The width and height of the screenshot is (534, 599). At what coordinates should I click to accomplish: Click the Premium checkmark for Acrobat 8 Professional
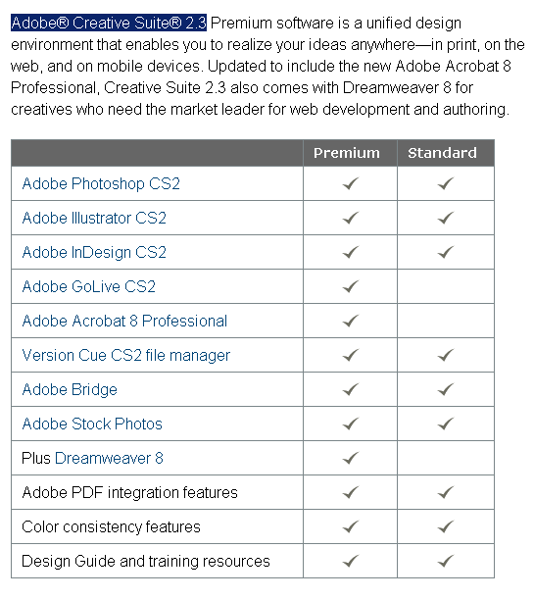pos(351,321)
